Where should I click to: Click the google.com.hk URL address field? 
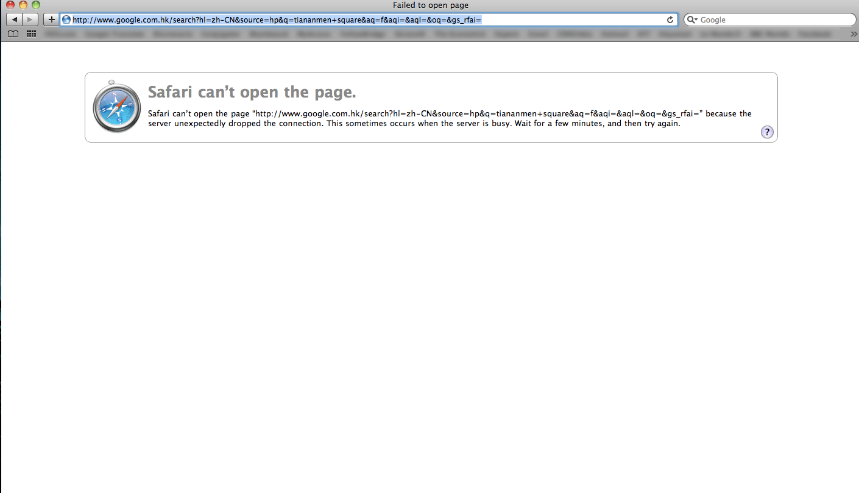[x=366, y=20]
